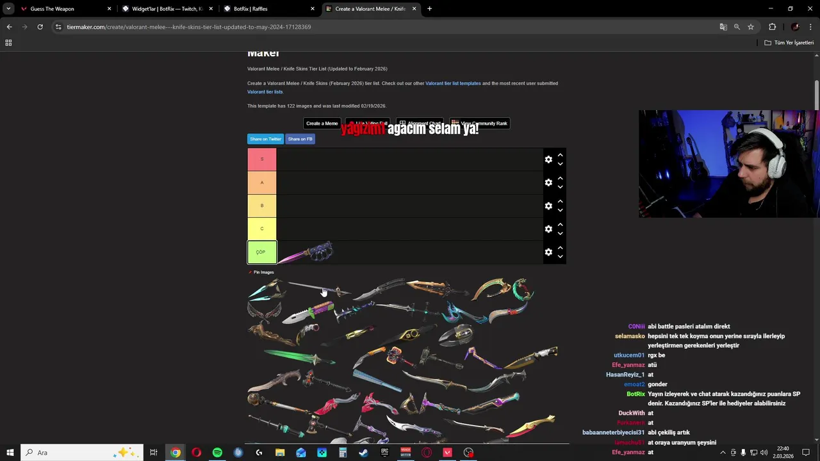This screenshot has width=820, height=461.
Task: Share tier list on FB
Action: [x=300, y=139]
